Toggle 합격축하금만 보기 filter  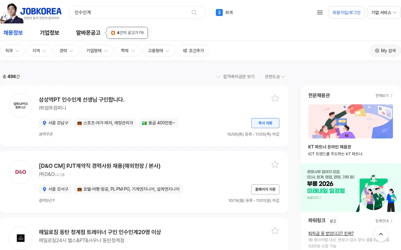coord(236,77)
